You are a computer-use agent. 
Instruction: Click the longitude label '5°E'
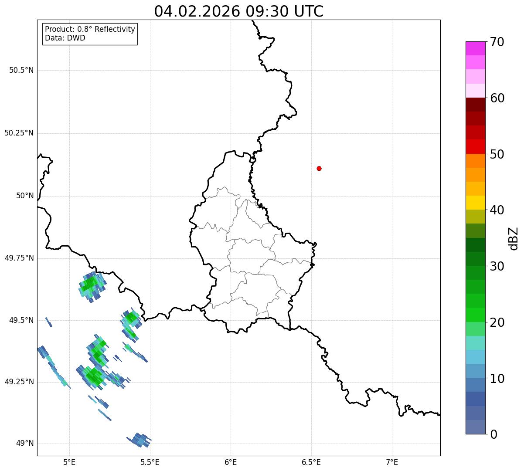click(x=69, y=462)
